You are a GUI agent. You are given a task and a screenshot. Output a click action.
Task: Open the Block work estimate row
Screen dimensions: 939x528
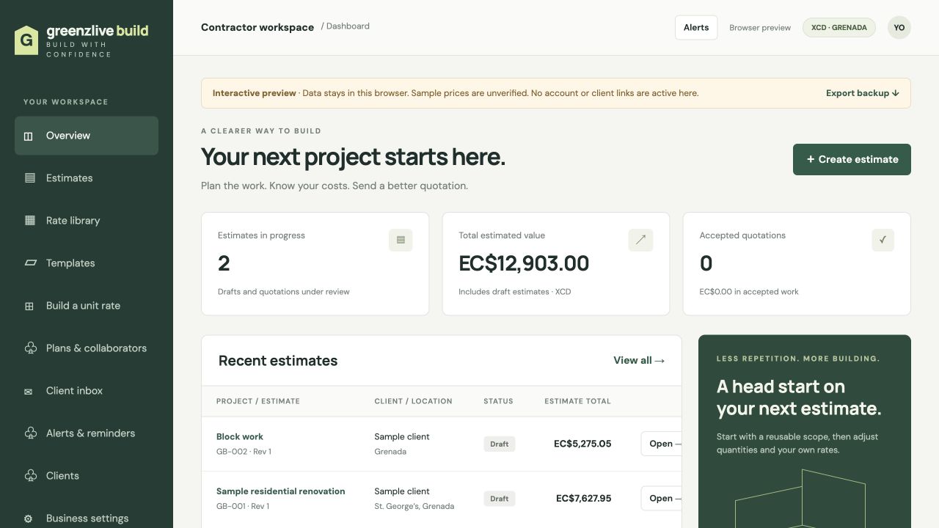click(x=441, y=444)
